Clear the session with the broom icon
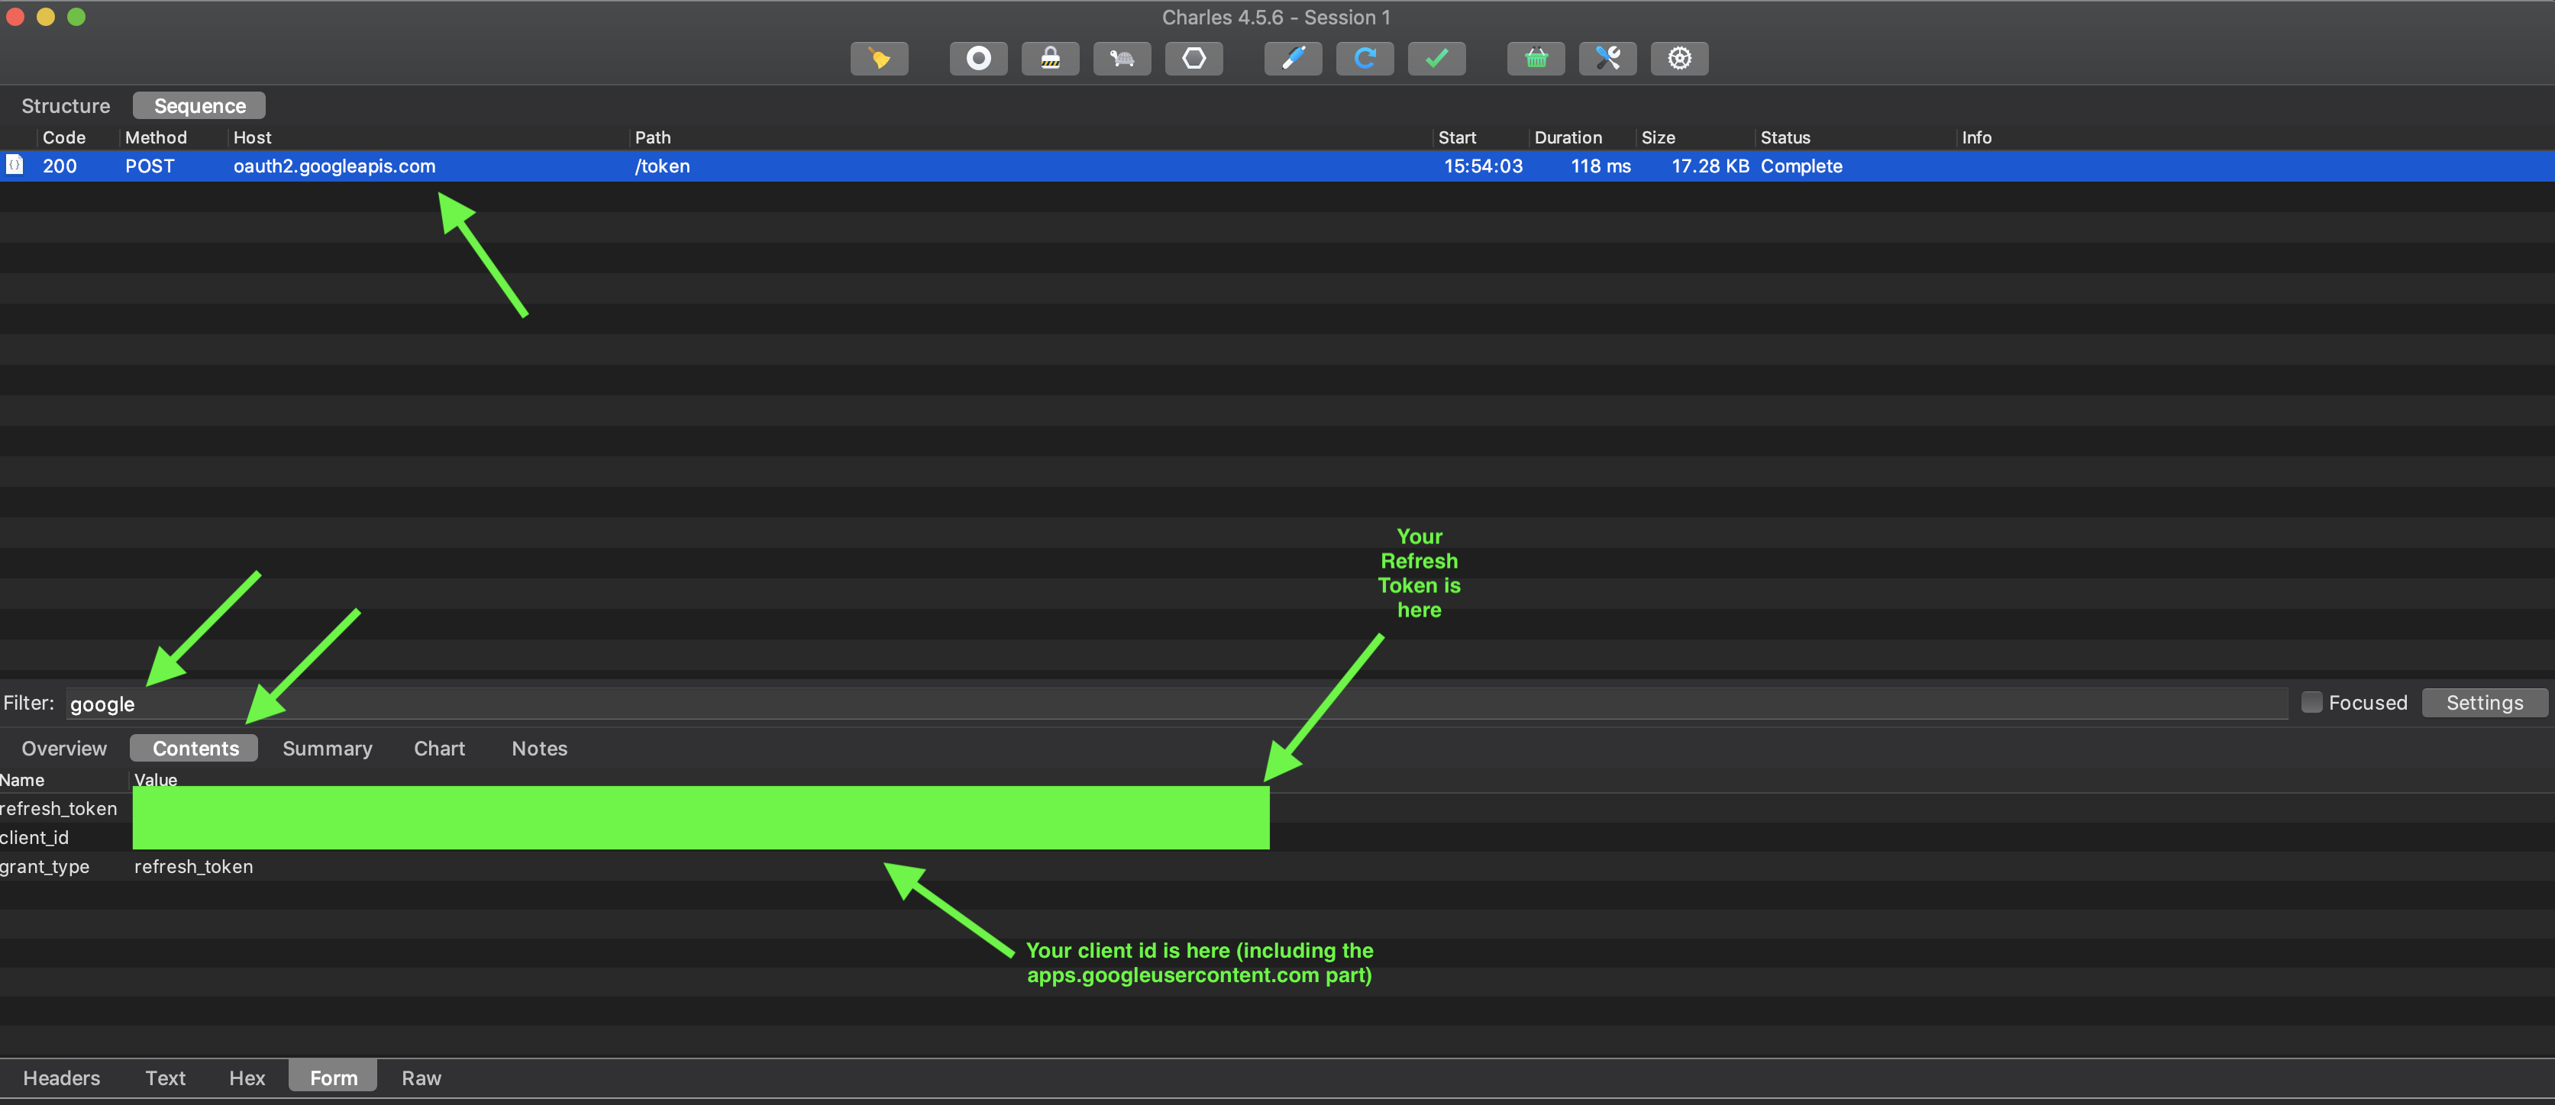 879,59
